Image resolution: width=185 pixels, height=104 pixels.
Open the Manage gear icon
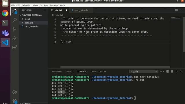point(15,101)
